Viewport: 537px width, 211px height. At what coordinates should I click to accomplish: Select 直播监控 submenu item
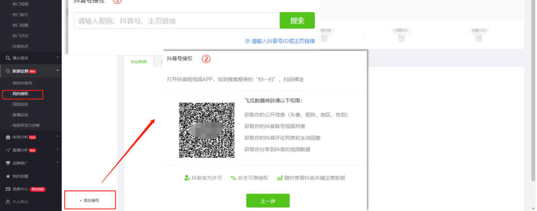tap(20, 115)
